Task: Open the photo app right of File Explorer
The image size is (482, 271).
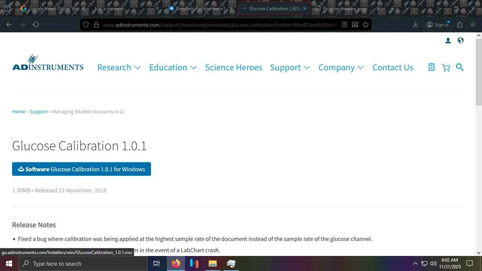Action: point(231,263)
